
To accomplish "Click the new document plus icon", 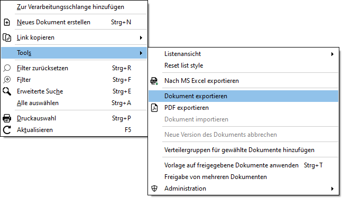I will [x=7, y=22].
